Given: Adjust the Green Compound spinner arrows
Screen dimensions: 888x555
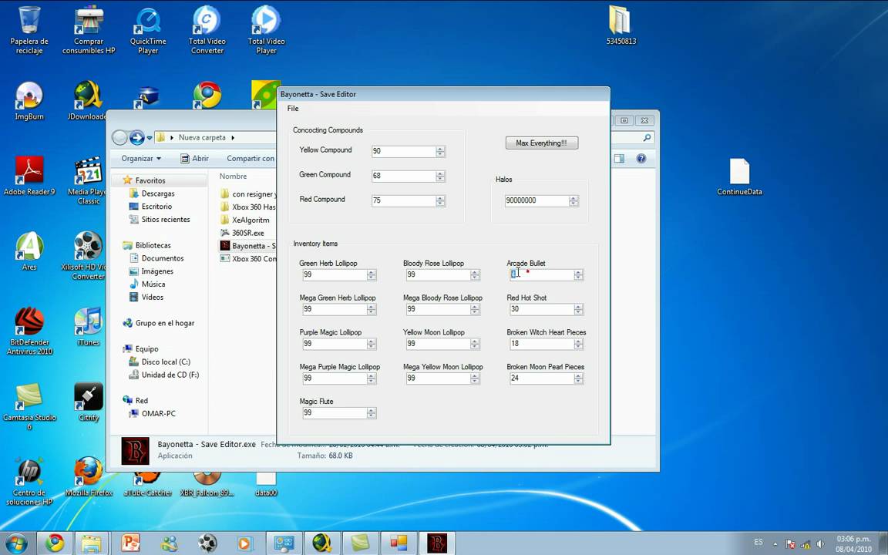Looking at the screenshot, I should [441, 176].
